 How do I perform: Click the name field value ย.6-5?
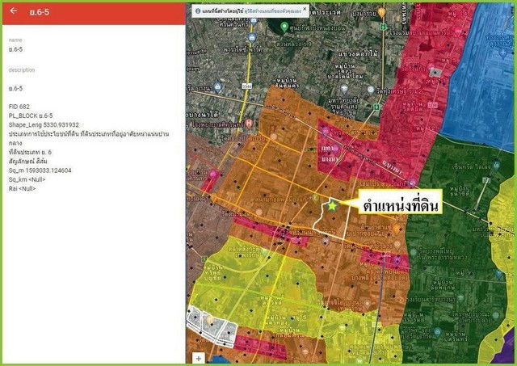pyautogui.click(x=15, y=49)
